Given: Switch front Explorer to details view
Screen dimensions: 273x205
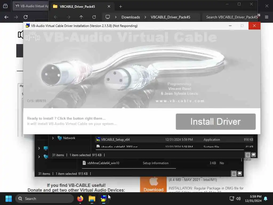Looking at the screenshot, I should tap(248, 155).
